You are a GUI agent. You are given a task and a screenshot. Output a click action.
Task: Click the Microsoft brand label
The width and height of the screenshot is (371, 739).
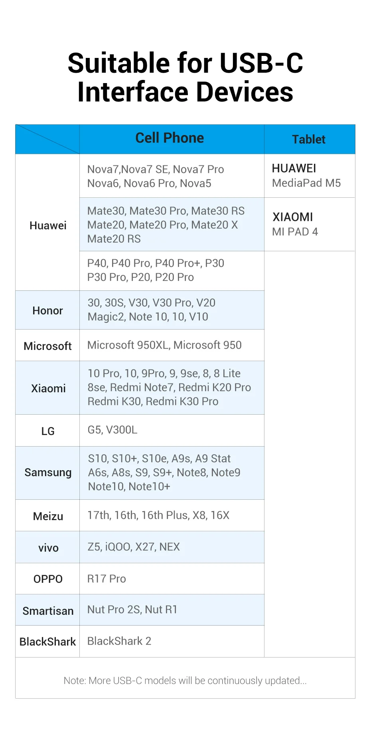click(x=48, y=346)
